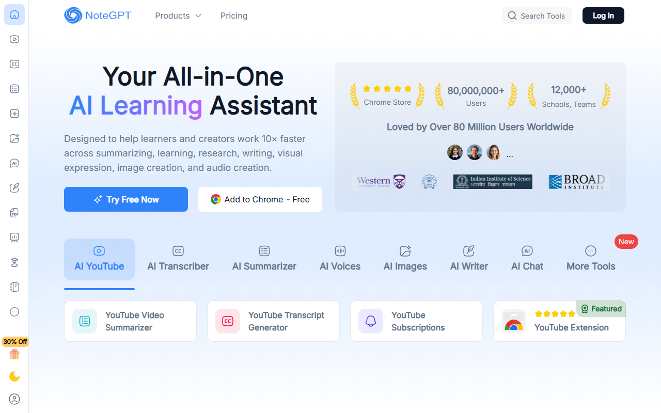This screenshot has width=661, height=413.
Task: Open the presentation board icon in sidebar
Action: pyautogui.click(x=14, y=237)
